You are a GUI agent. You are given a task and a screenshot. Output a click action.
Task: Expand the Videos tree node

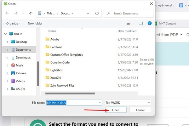(x=7, y=81)
